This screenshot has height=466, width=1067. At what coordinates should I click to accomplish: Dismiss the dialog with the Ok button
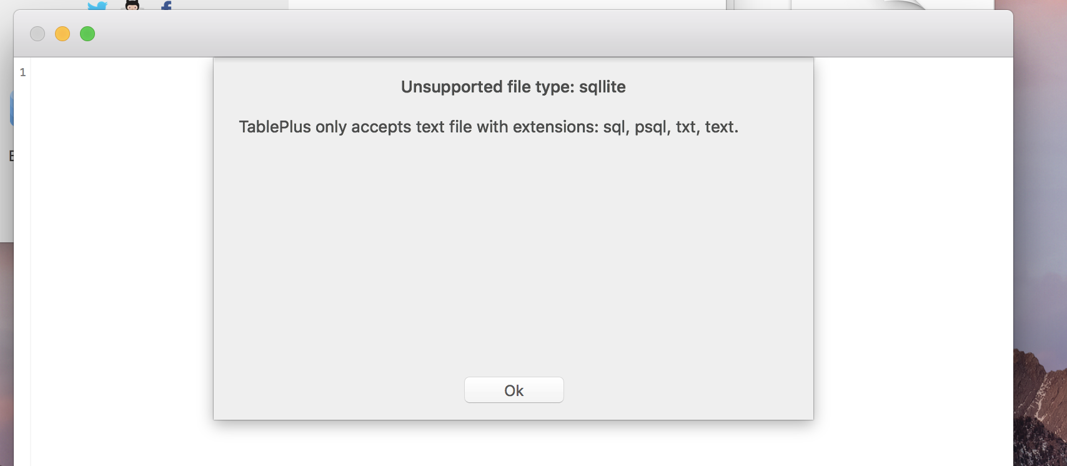pyautogui.click(x=514, y=389)
